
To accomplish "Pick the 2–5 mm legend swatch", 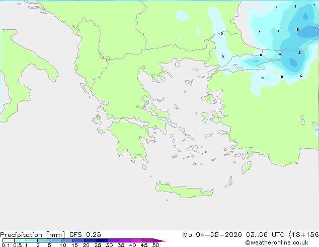I will [43, 240].
